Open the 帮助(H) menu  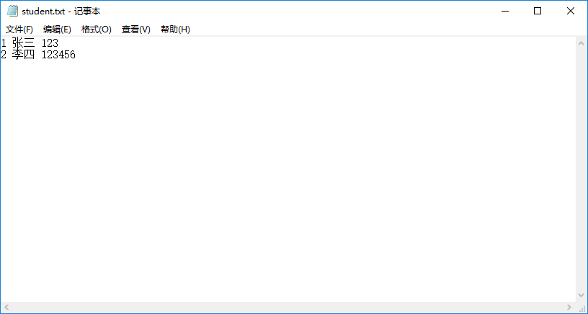coord(175,30)
